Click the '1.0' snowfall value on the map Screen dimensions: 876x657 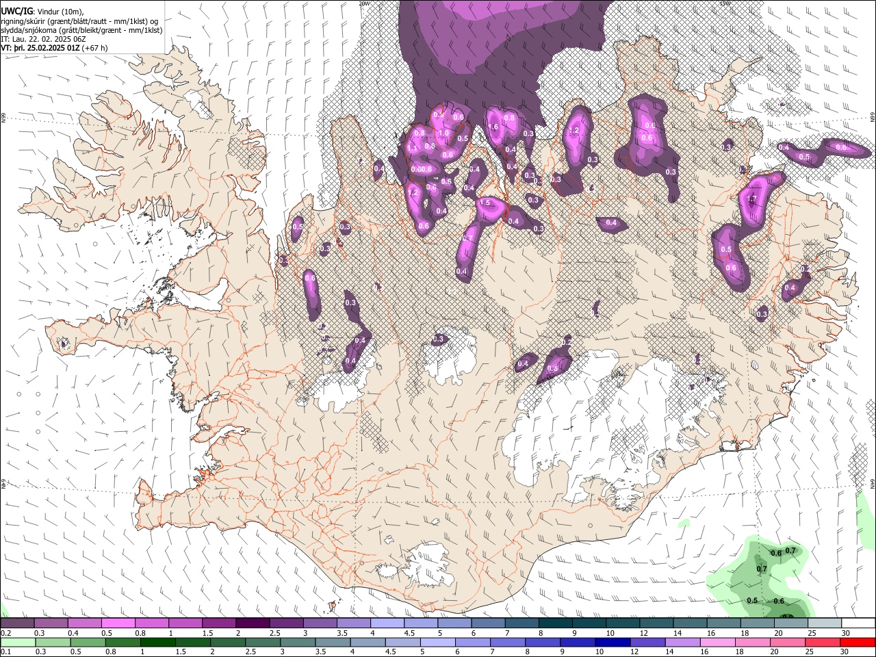[444, 133]
